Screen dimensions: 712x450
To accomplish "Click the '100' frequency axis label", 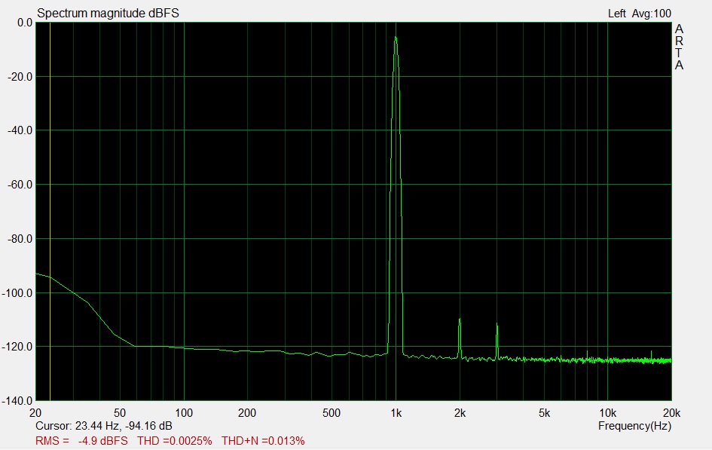I will click(x=184, y=413).
